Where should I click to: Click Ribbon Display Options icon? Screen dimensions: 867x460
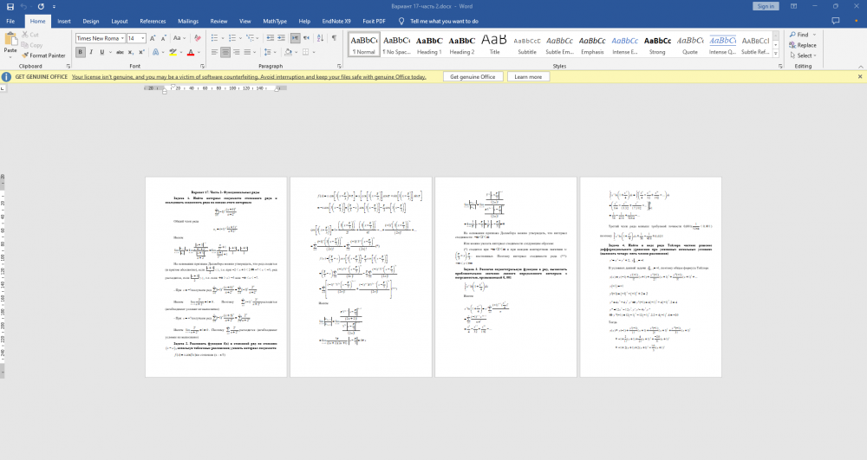tap(794, 7)
